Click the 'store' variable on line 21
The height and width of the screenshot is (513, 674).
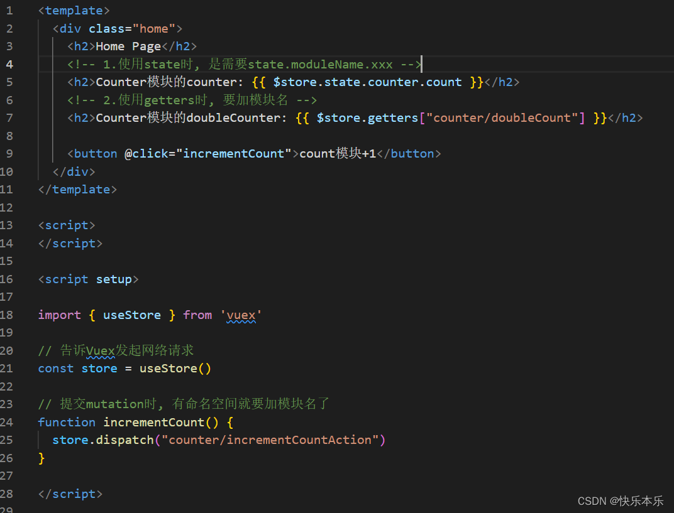point(99,369)
